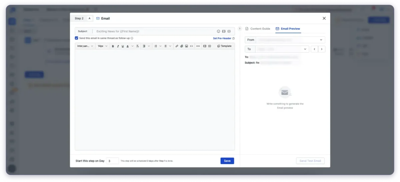Clear text formatting
This screenshot has width=400, height=182.
[x=137, y=46]
